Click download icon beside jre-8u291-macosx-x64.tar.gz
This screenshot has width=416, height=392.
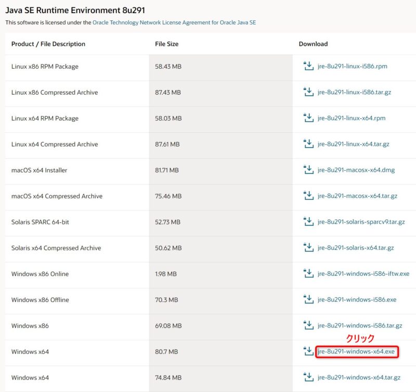308,196
